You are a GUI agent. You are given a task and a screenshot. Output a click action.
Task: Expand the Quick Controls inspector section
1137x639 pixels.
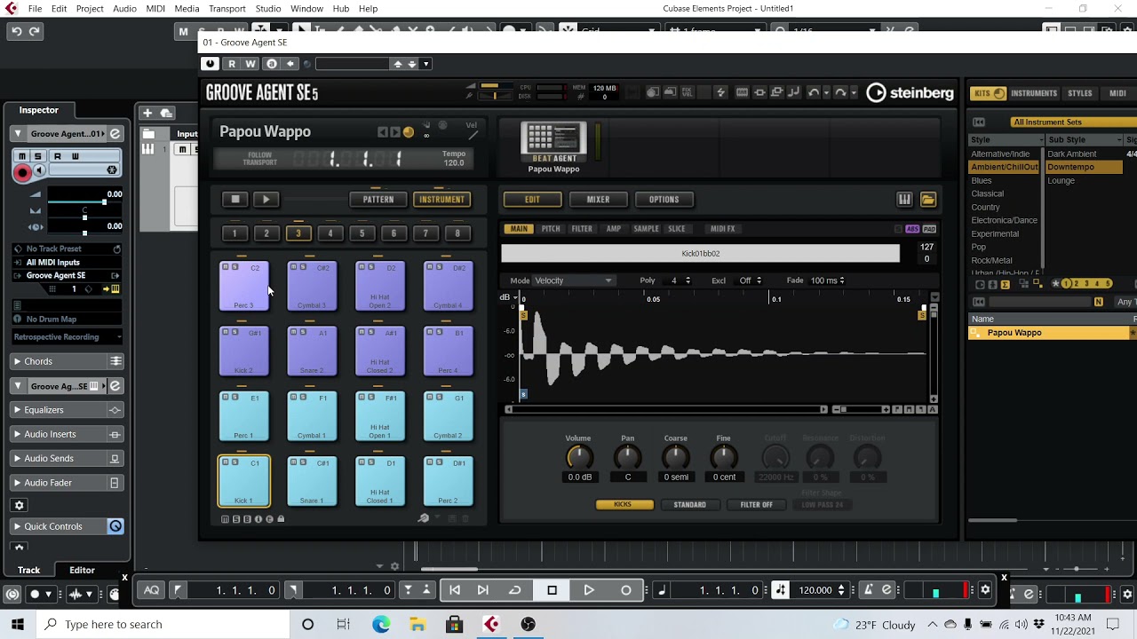[52, 526]
